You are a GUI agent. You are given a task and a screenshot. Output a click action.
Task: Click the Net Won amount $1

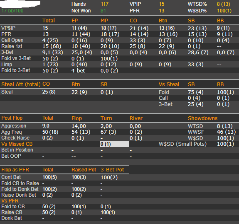click(x=103, y=11)
